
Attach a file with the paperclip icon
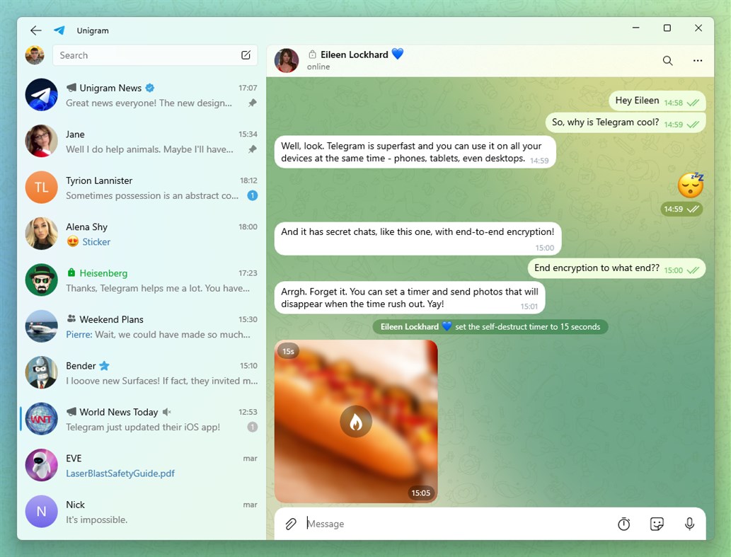[290, 524]
